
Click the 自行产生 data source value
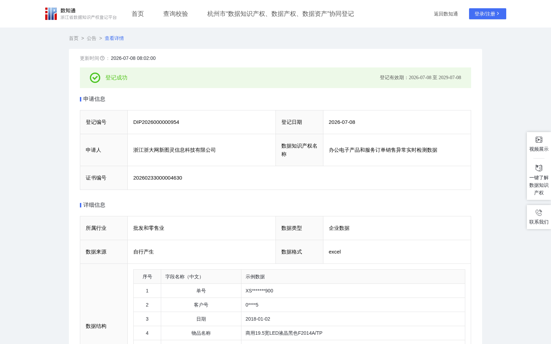[144, 252]
